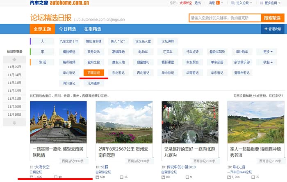Image resolution: width=287 pixels, height=182 pixels.
Task: Click the 搜索精选 search button
Action: coord(272,18)
